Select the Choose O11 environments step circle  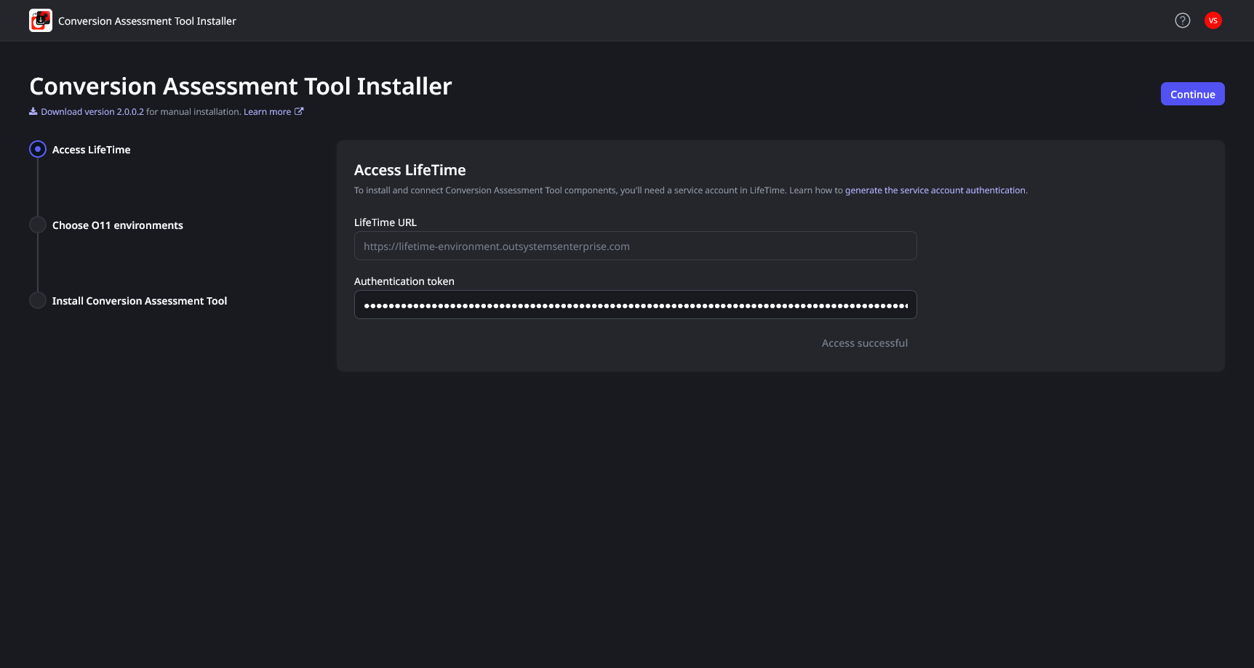tap(38, 225)
